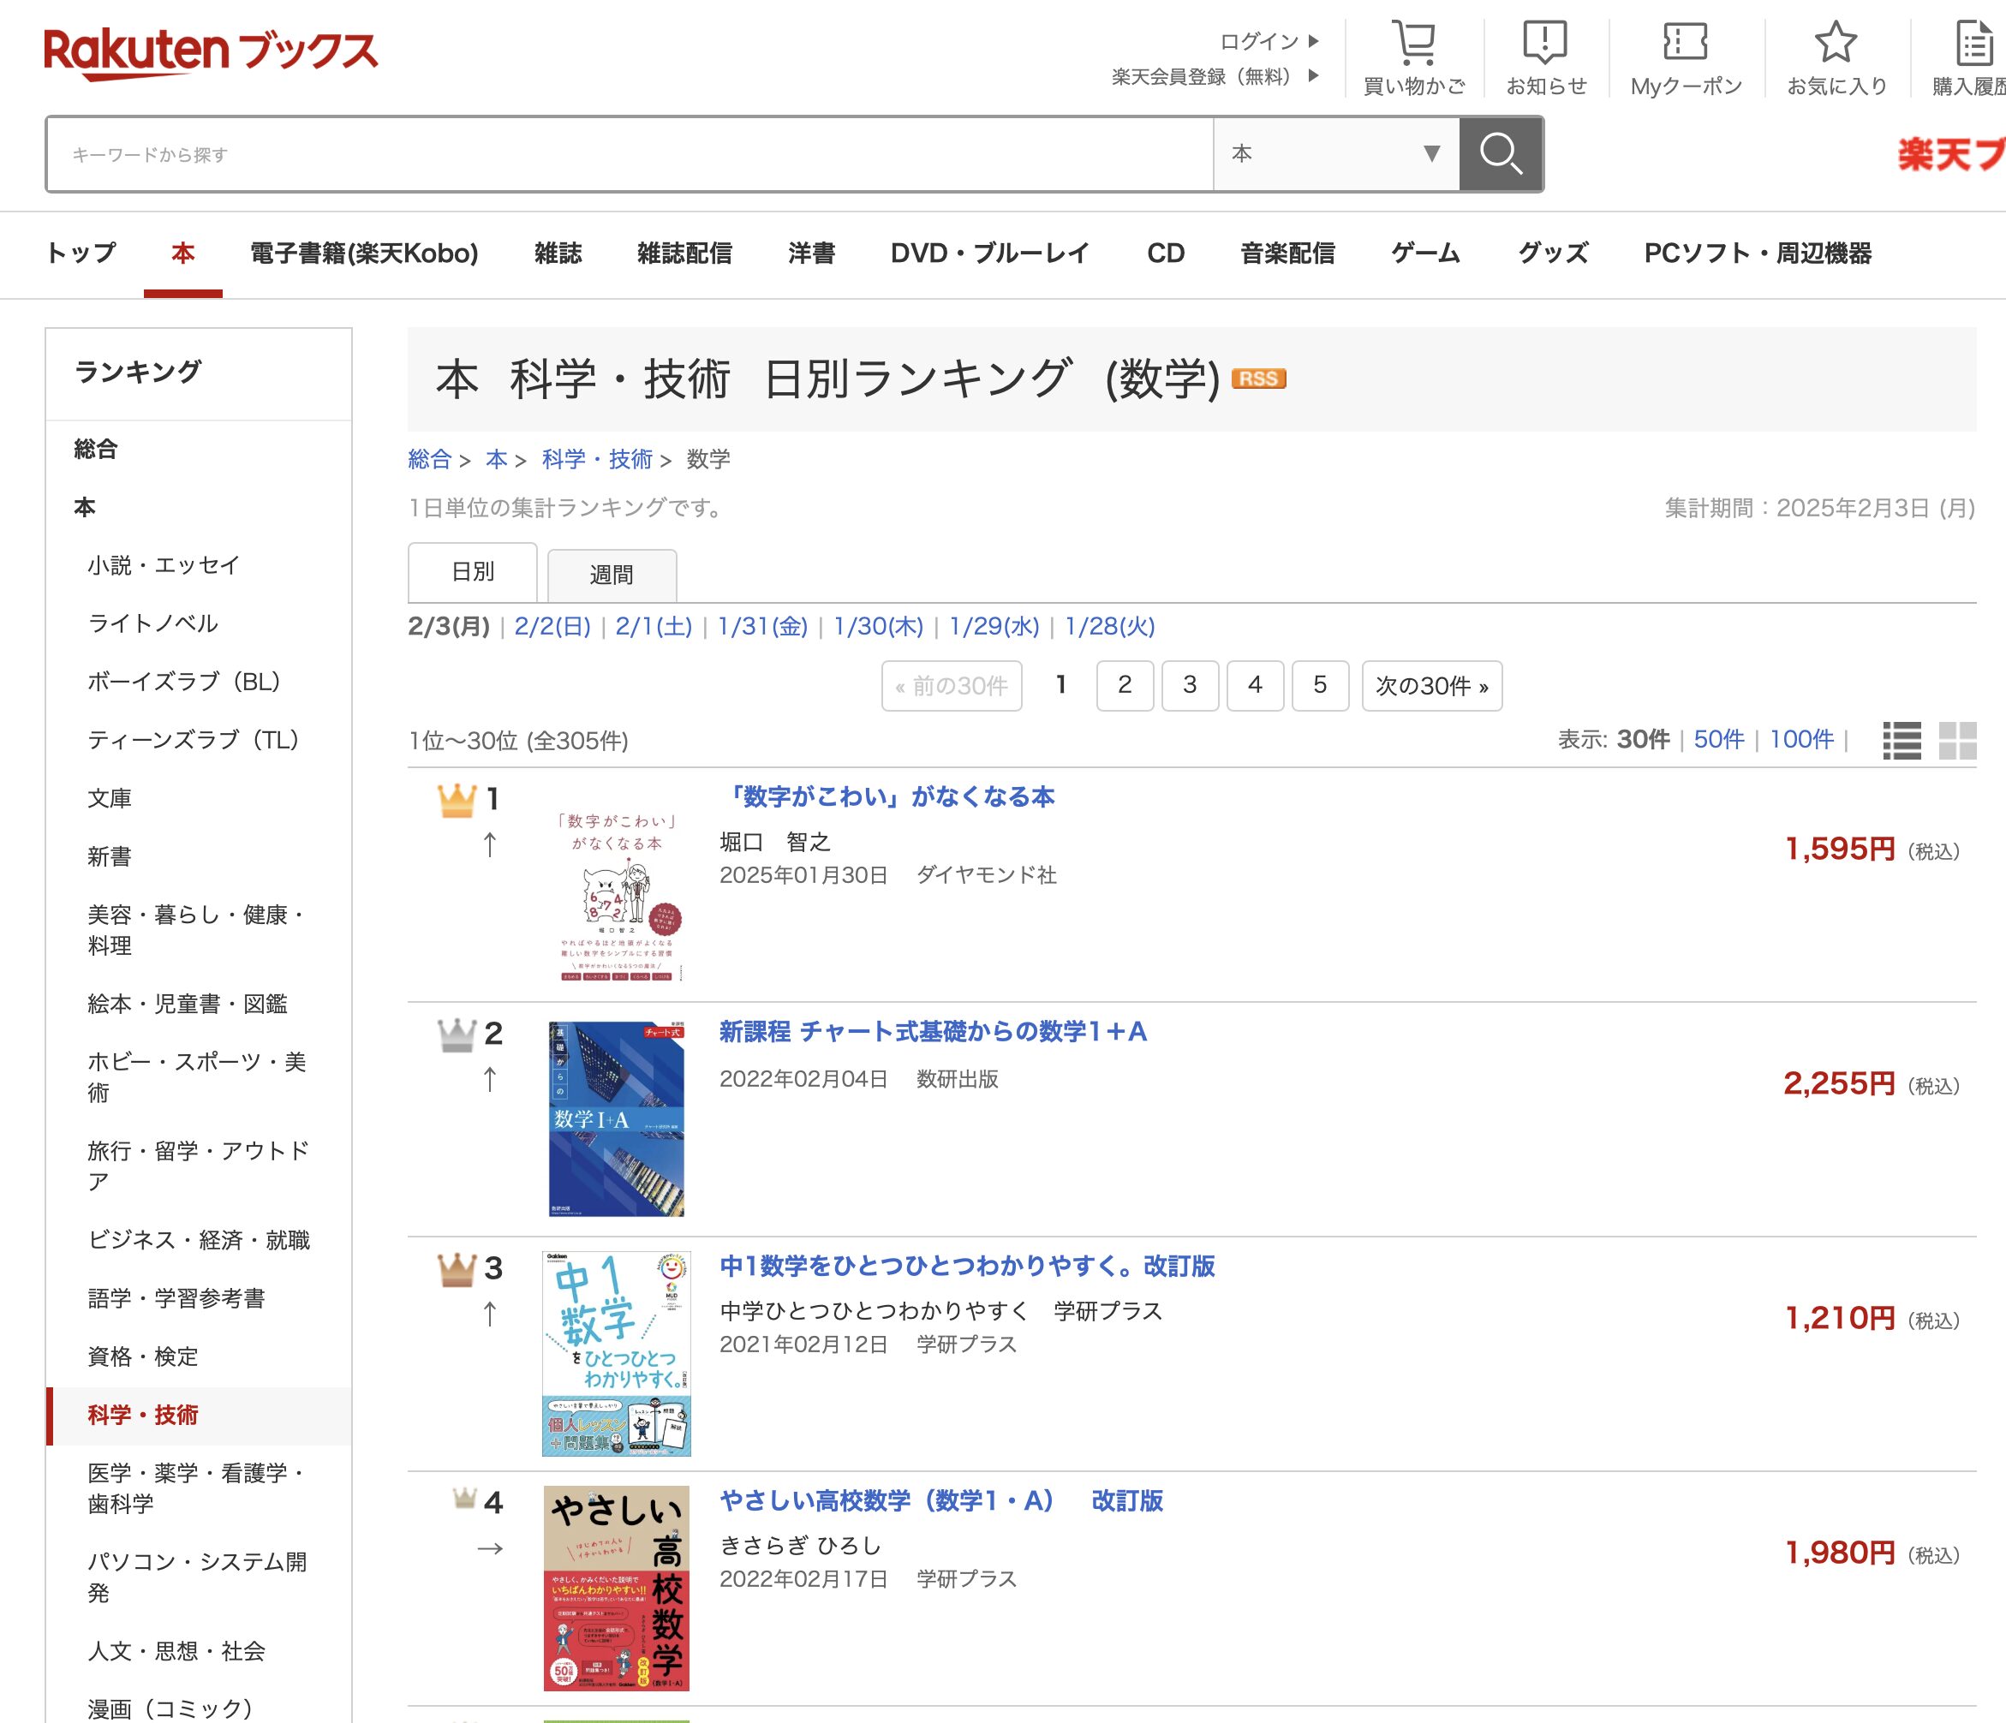Screen dimensions: 2006x1723
Task: Open the Myクーポン coupon icon
Action: [1686, 57]
